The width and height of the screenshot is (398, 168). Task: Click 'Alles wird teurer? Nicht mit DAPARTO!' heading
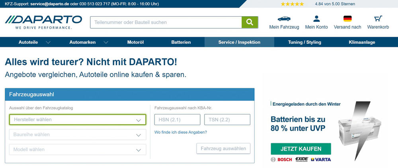(91, 62)
